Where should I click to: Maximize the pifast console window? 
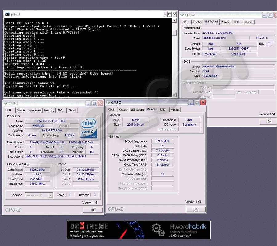(170, 14)
